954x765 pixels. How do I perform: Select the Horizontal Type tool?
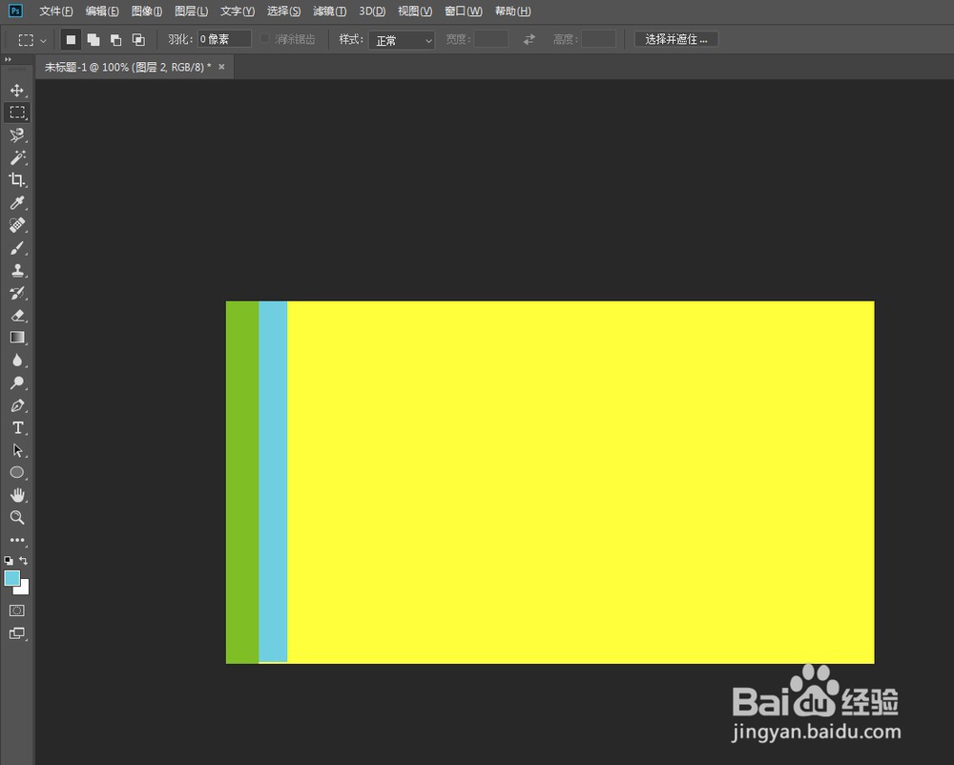tap(17, 427)
